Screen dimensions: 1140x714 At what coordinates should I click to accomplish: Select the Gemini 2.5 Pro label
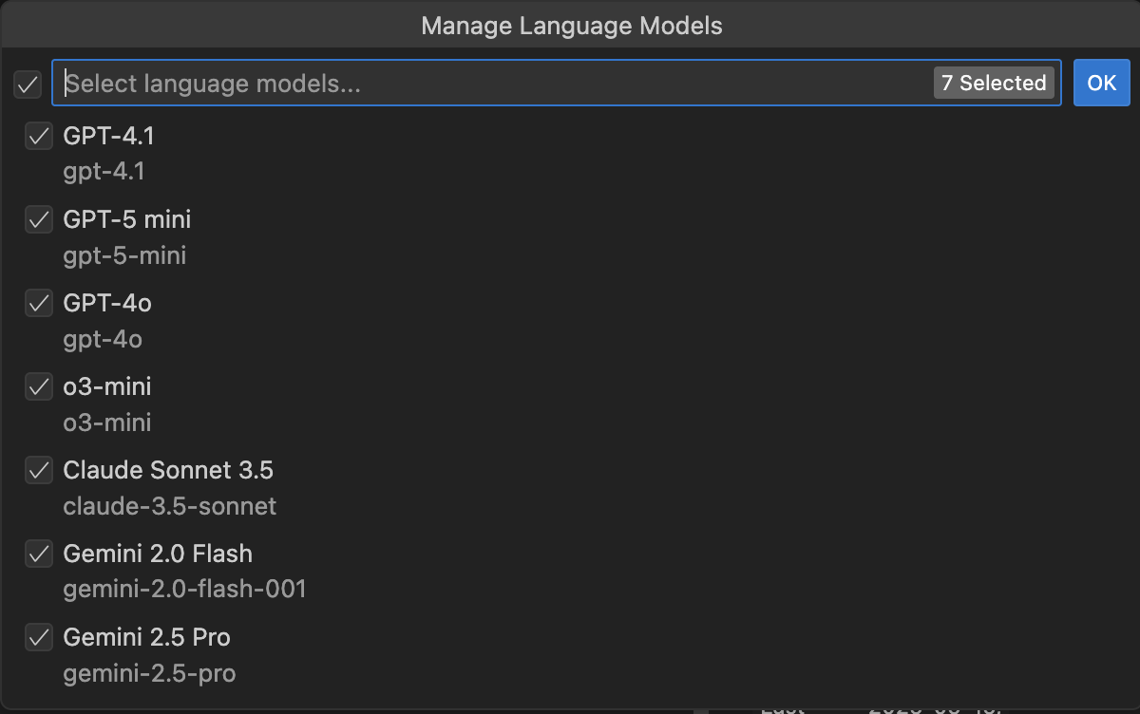[146, 637]
